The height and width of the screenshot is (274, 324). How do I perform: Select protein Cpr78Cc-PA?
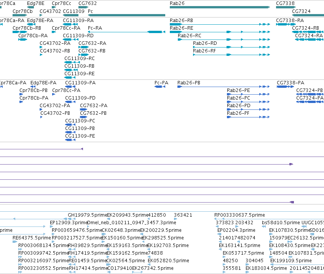click(66, 90)
